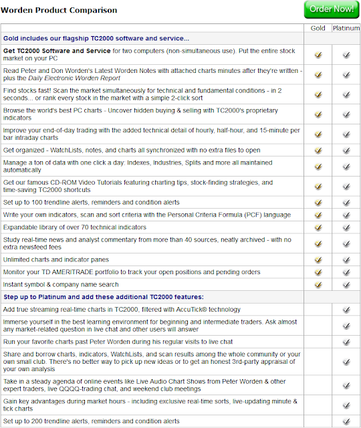Click Platinum checkmark for CD-ROM Video Tutorials row
The height and width of the screenshot is (428, 361).
[x=346, y=186]
